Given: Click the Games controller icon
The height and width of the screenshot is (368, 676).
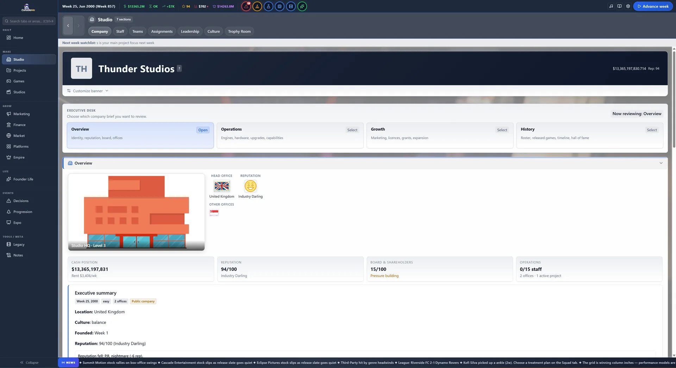Looking at the screenshot, I should [x=9, y=81].
